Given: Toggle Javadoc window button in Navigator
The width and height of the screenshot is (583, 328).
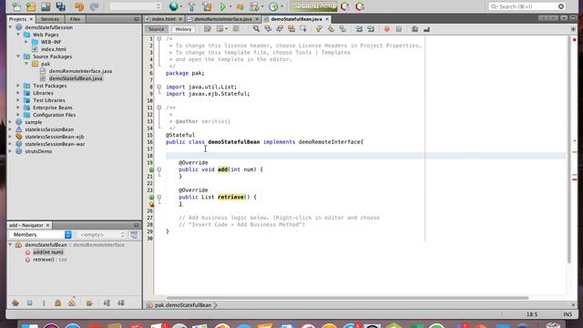Looking at the screenshot, I should coord(134,235).
